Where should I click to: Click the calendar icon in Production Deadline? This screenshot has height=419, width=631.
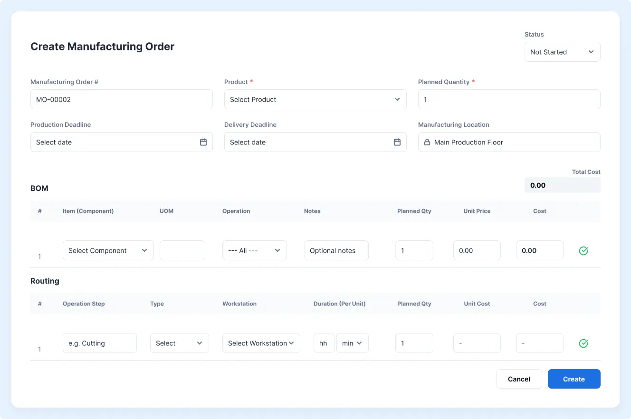(203, 142)
